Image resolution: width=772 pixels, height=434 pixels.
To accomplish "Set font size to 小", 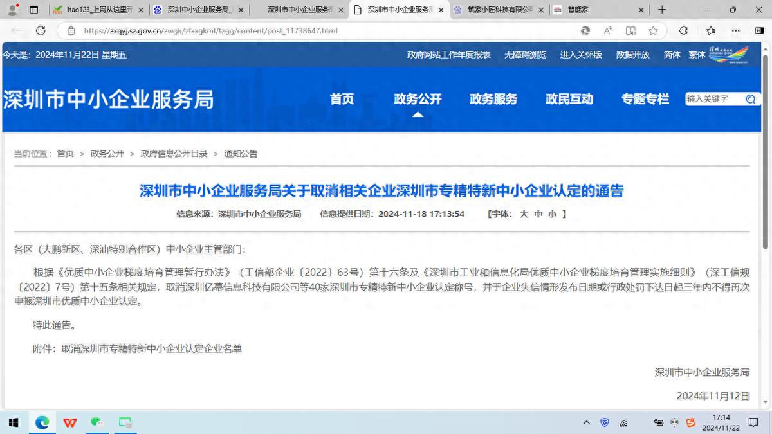I will click(x=553, y=214).
